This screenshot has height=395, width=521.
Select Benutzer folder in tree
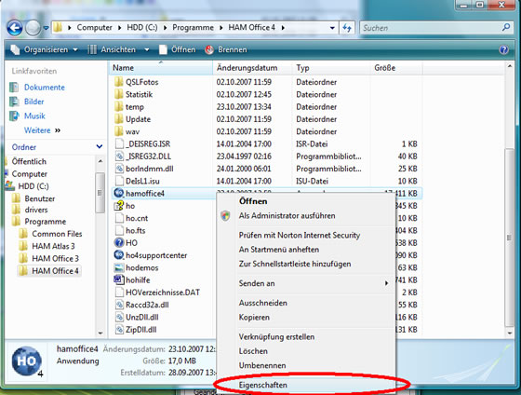tap(39, 198)
